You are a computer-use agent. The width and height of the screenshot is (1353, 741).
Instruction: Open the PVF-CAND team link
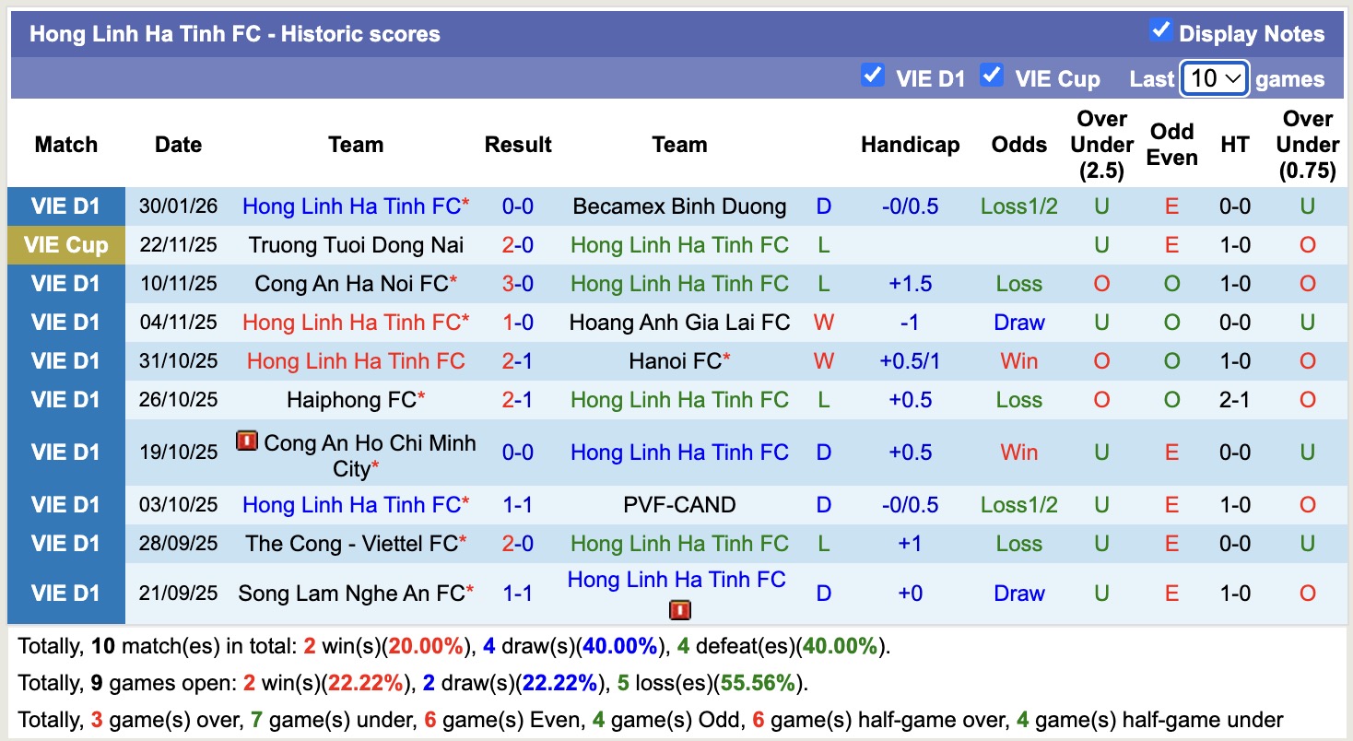[679, 504]
